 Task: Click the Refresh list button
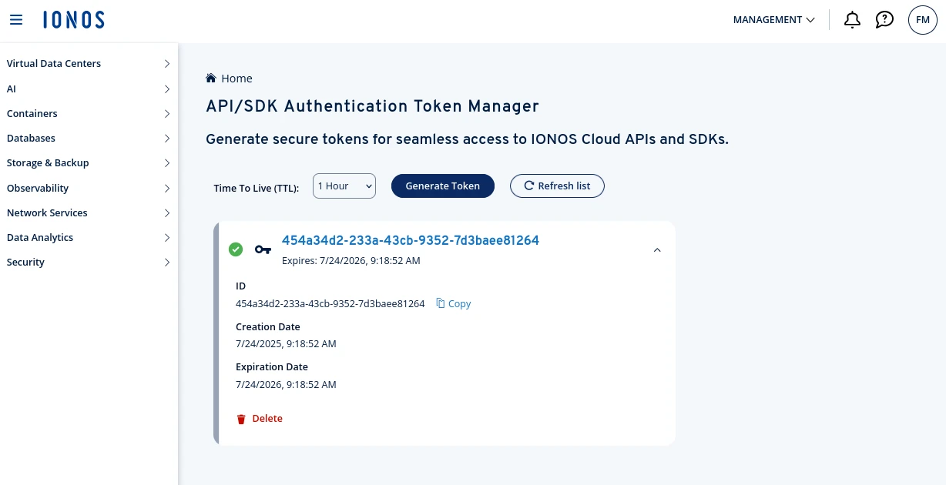(x=557, y=186)
